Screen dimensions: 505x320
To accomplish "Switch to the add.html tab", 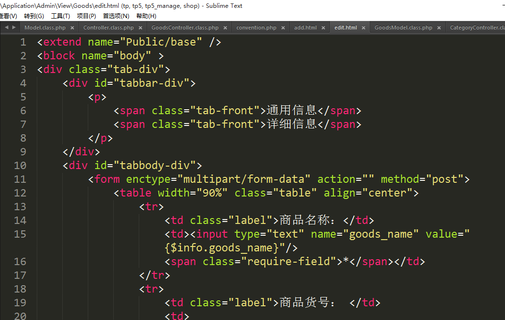I will [305, 28].
